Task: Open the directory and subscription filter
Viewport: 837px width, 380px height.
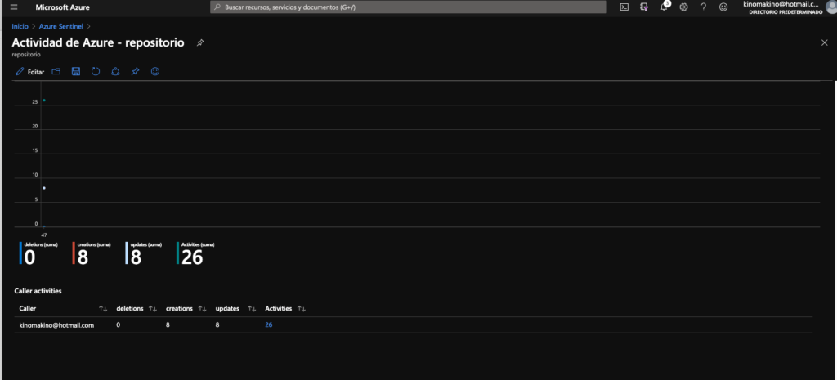Action: pos(644,7)
